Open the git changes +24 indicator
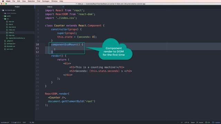 208,123
